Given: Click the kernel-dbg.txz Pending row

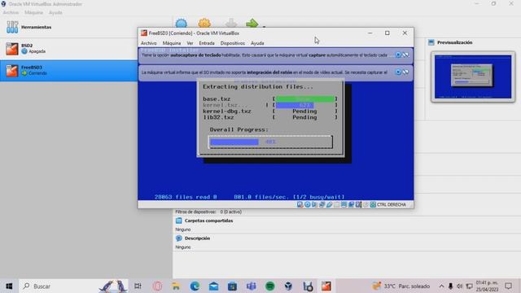Looking at the screenshot, I should pos(270,112).
